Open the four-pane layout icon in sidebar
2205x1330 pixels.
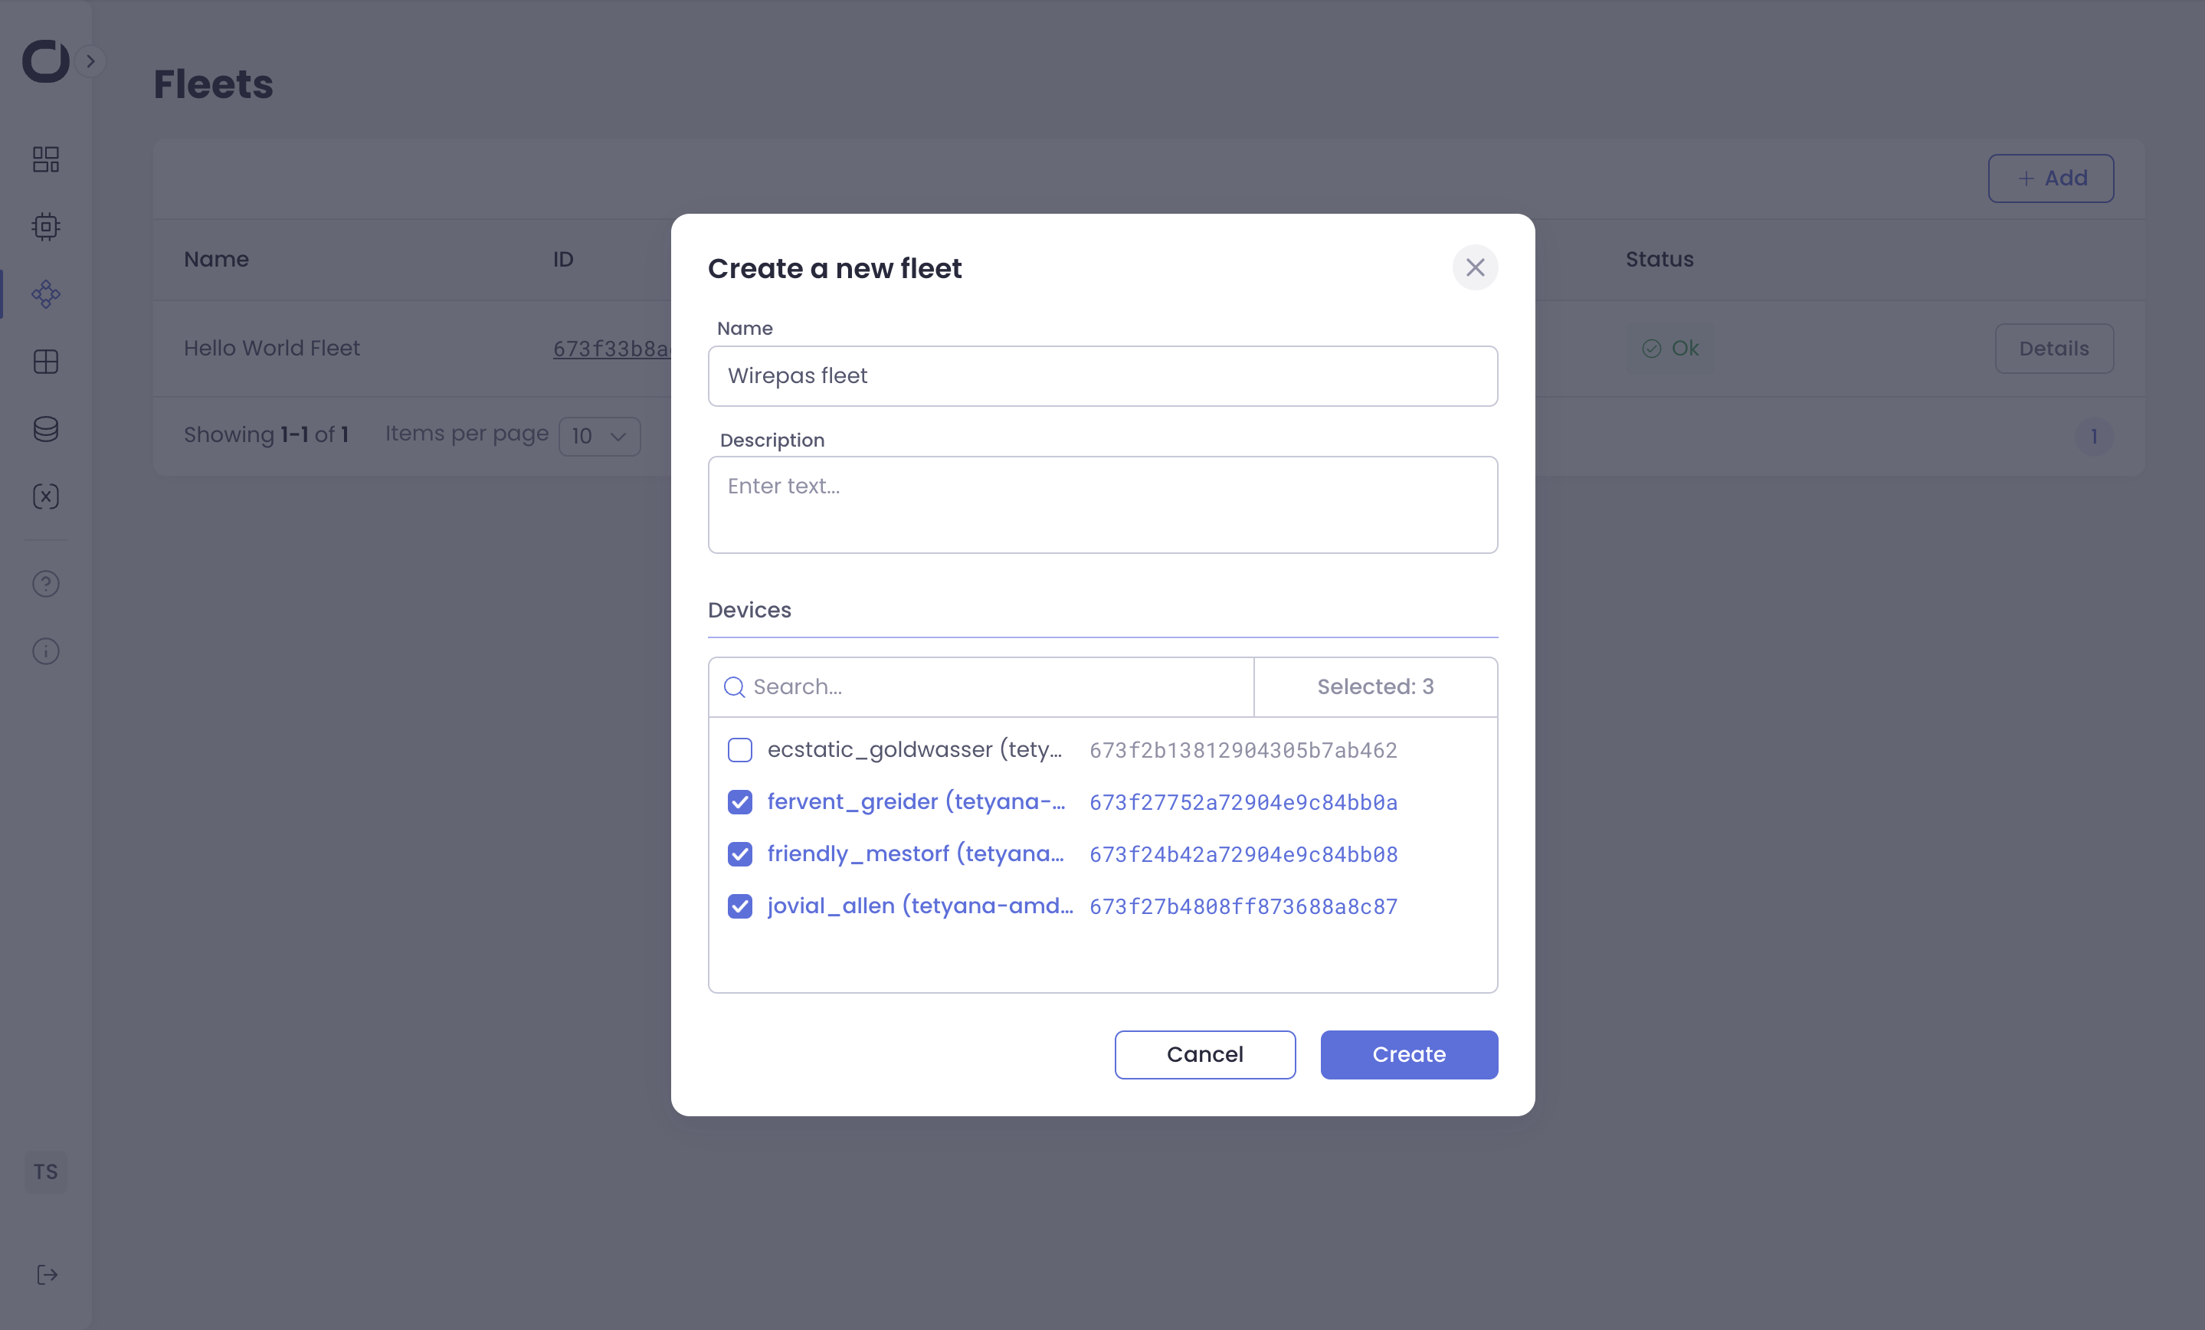coord(46,362)
